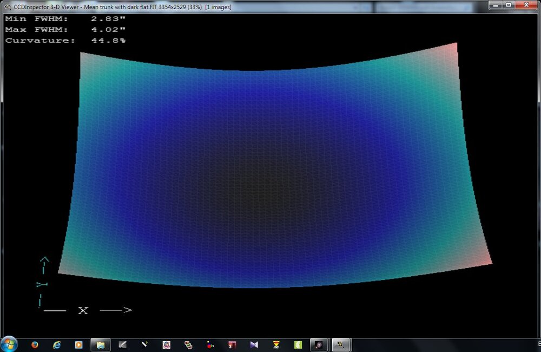This screenshot has width=541, height=352.
Task: Launch Firefox from the taskbar
Action: [x=35, y=344]
